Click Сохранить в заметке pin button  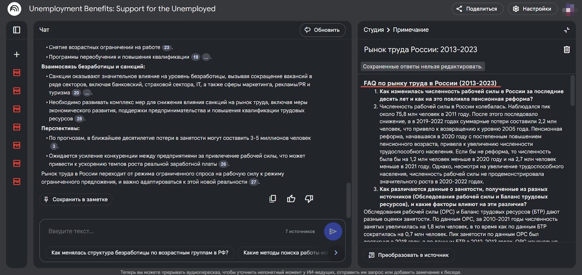pyautogui.click(x=76, y=199)
